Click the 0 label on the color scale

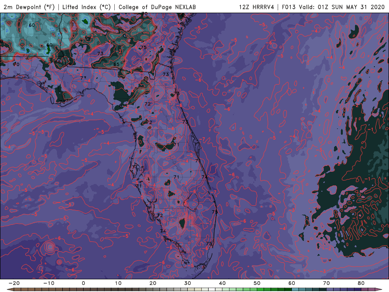pyautogui.click(x=83, y=283)
